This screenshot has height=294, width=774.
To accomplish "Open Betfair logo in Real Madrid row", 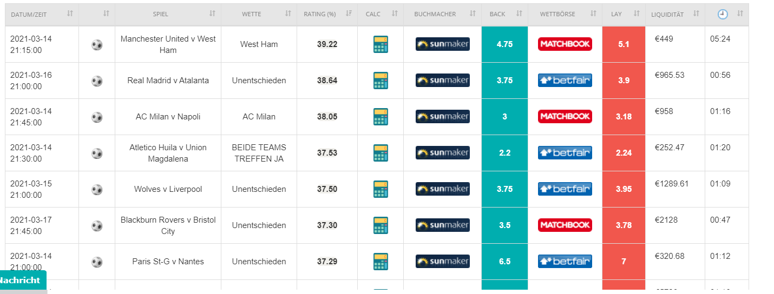I will pos(565,81).
